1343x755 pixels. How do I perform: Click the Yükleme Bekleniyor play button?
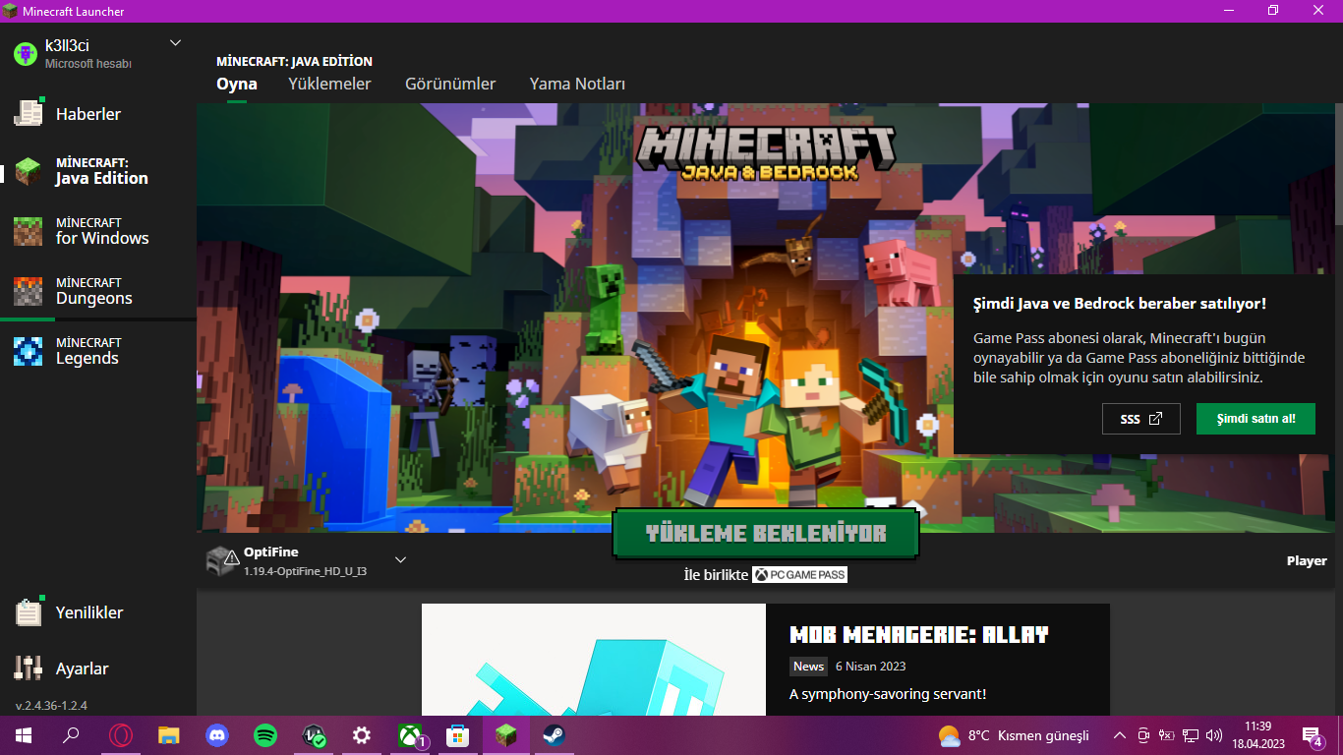coord(766,534)
